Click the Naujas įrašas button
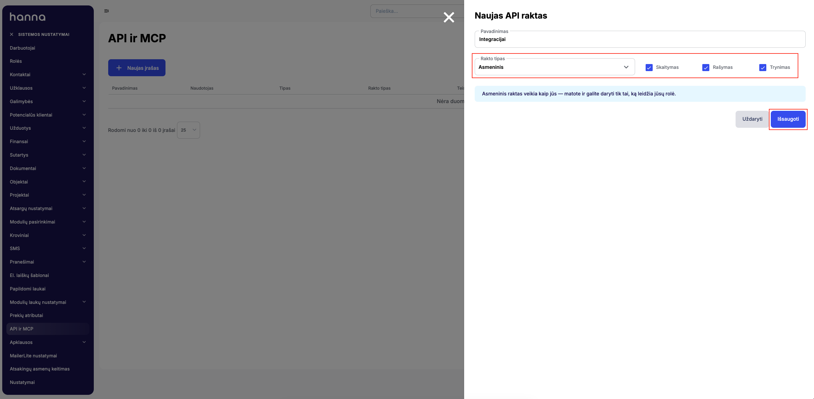This screenshot has height=399, width=814. click(137, 68)
